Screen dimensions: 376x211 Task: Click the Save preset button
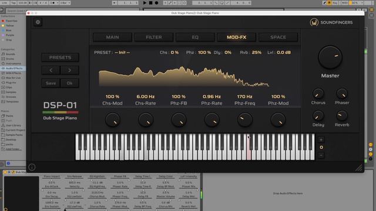pos(51,83)
